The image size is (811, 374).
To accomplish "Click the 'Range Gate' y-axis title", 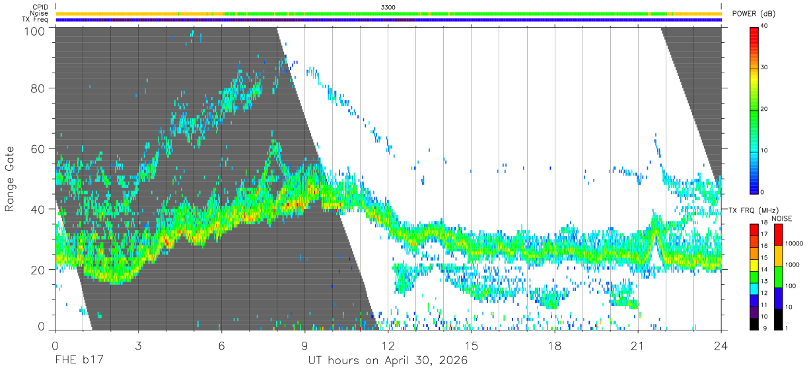I will point(10,179).
